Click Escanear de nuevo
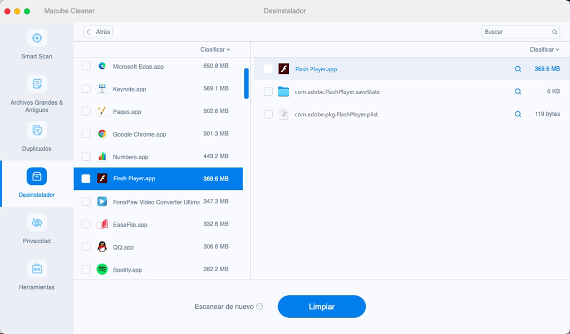This screenshot has height=334, width=570. pyautogui.click(x=224, y=306)
